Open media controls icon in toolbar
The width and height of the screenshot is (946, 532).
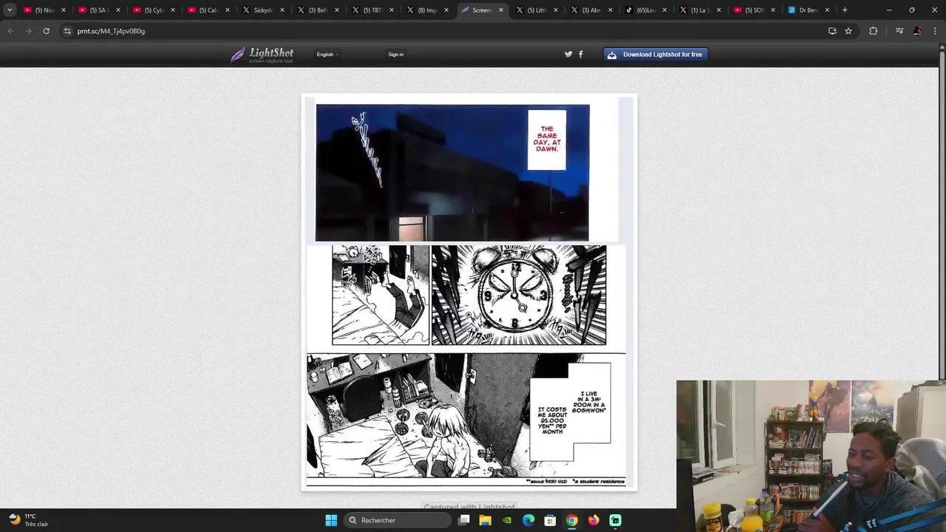pyautogui.click(x=899, y=31)
